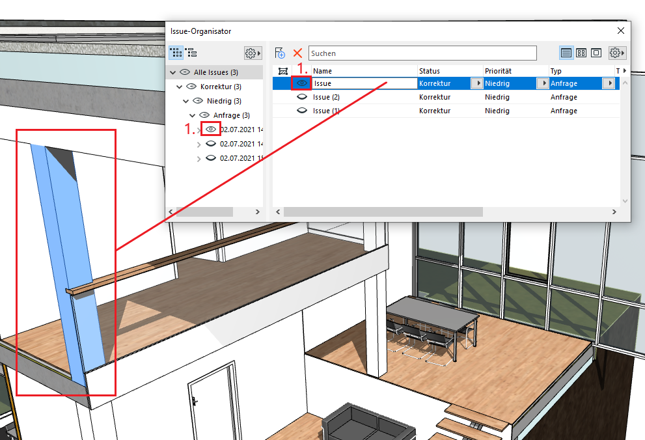Collapse the Anfrage (3) tree node
Image resolution: width=645 pixels, height=440 pixels.
pyautogui.click(x=193, y=115)
